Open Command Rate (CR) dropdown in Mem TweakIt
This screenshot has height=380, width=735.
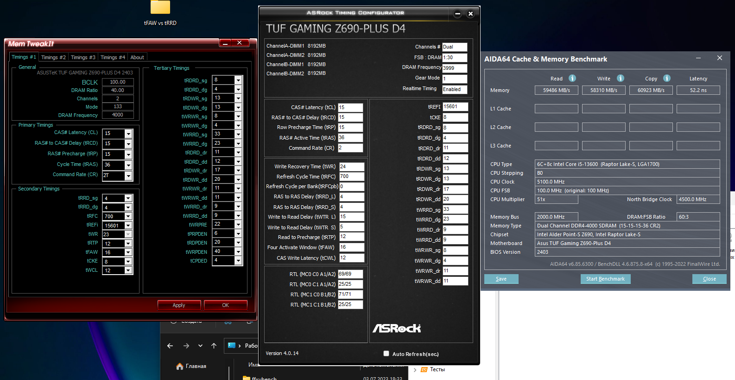click(x=128, y=176)
